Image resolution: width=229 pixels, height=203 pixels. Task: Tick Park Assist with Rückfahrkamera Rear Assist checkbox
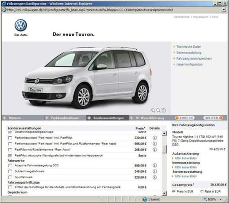tap(10, 144)
